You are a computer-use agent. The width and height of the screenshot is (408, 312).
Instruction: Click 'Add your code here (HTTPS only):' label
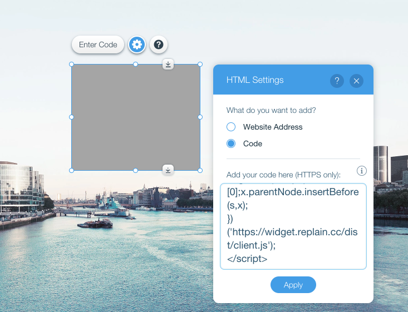point(283,175)
